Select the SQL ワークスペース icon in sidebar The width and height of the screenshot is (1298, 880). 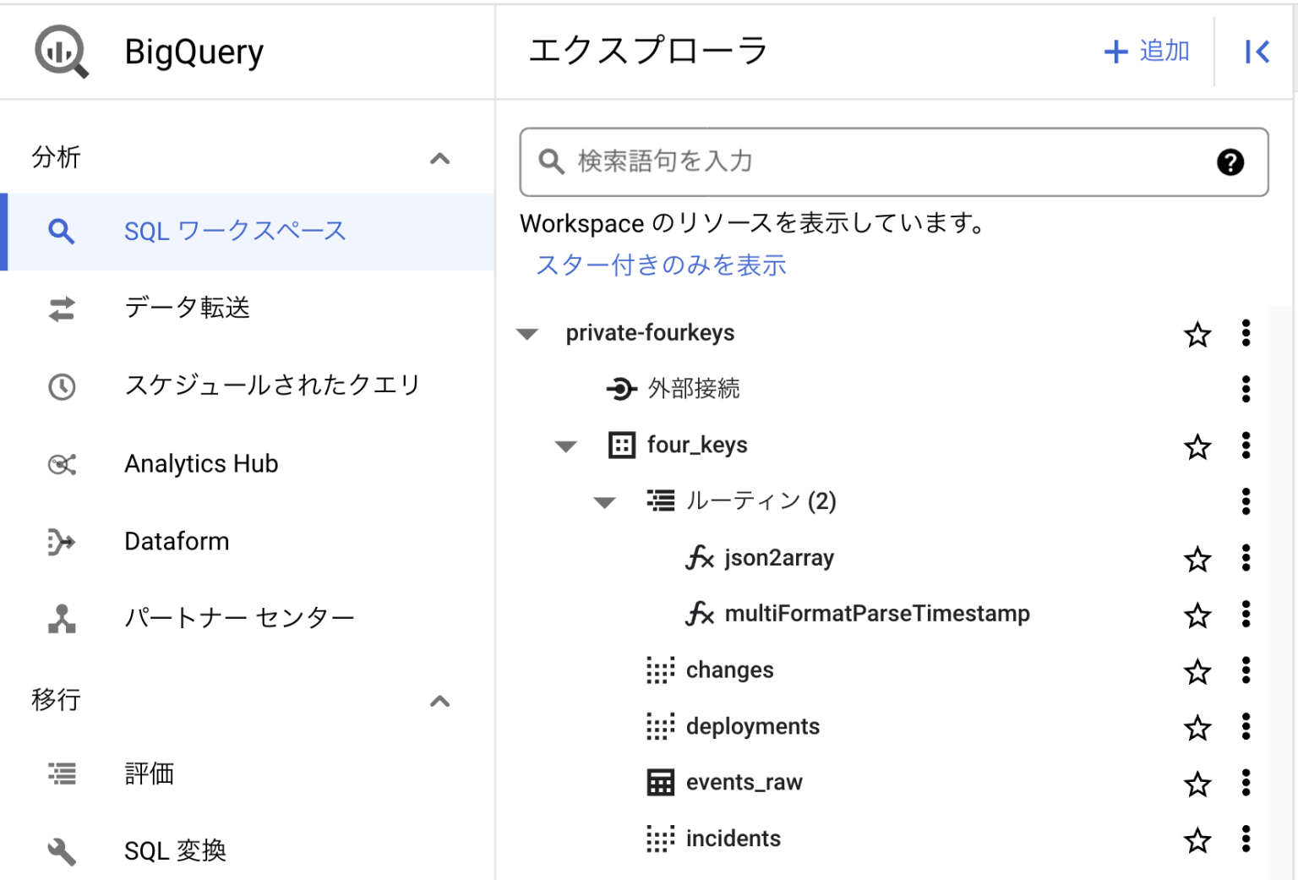coord(61,230)
